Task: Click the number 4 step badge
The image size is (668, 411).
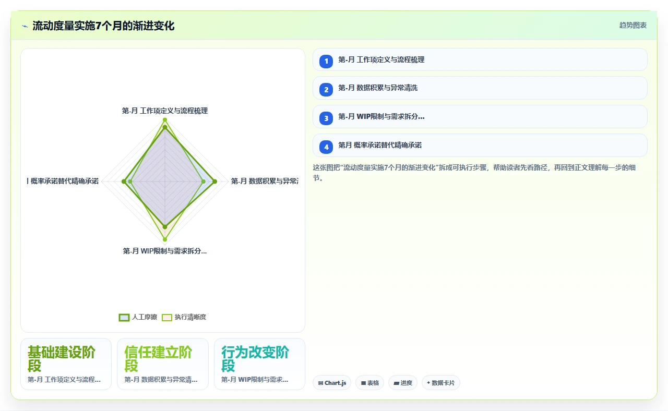Action: [326, 147]
